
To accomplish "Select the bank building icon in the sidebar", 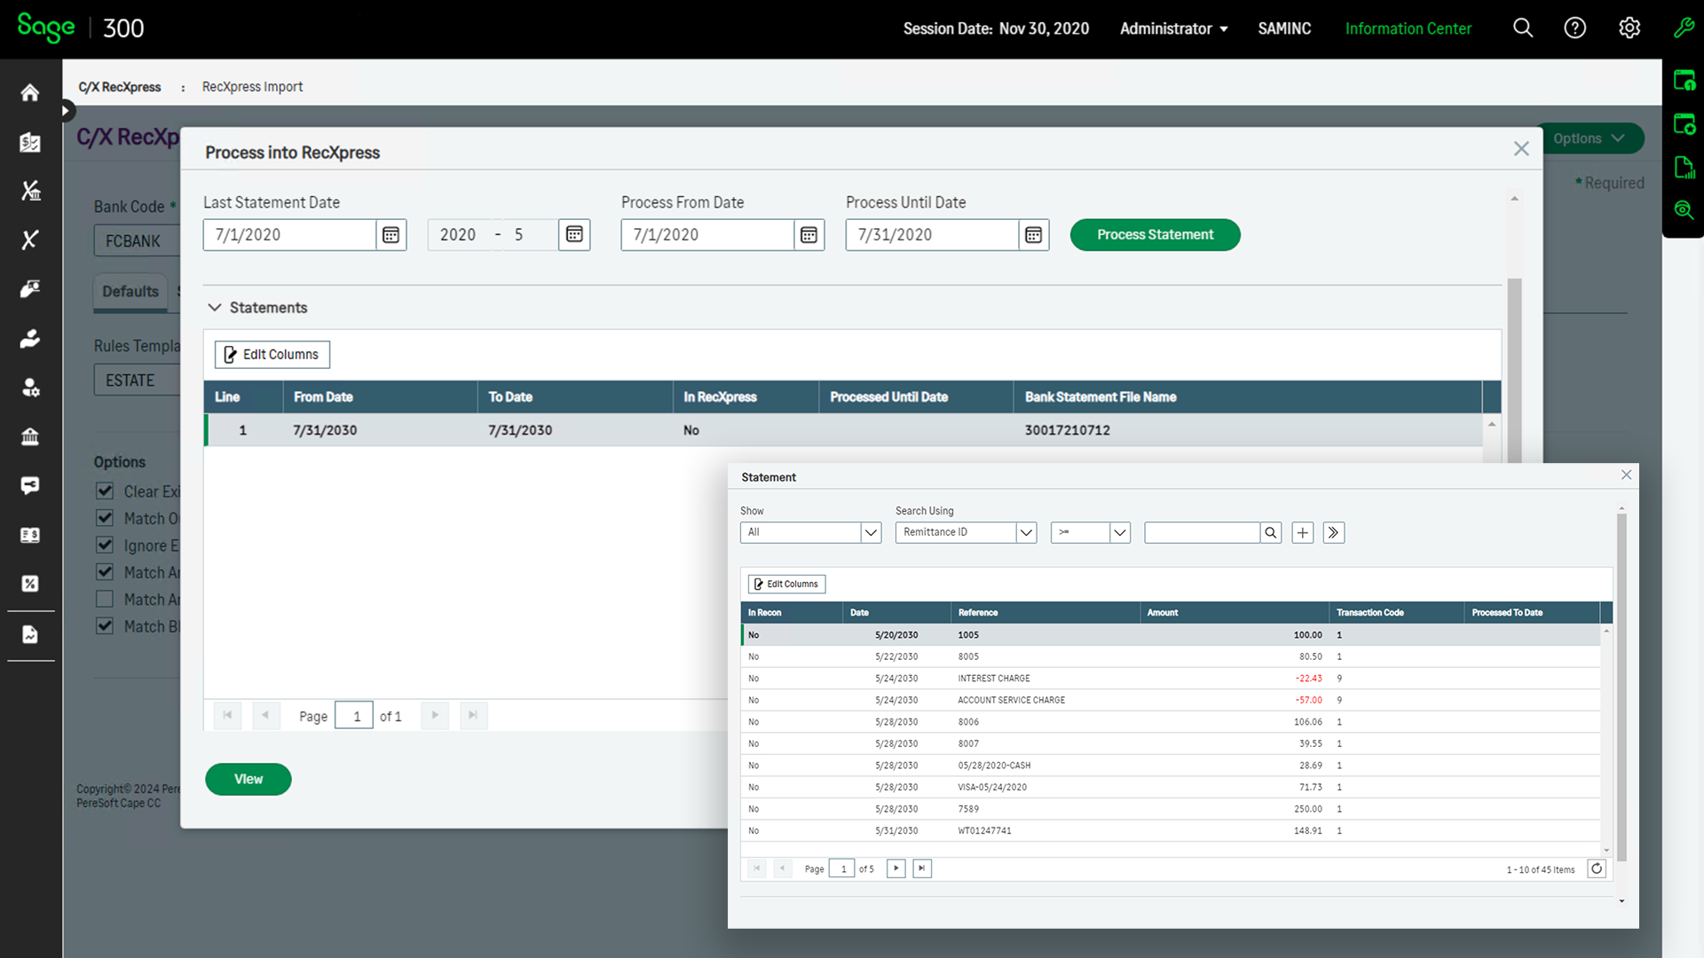I will point(29,436).
